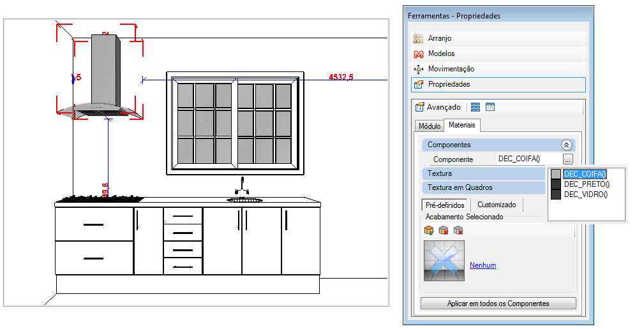The width and height of the screenshot is (644, 329).
Task: Choose DEC_PRETO() in the component list
Action: [x=587, y=184]
